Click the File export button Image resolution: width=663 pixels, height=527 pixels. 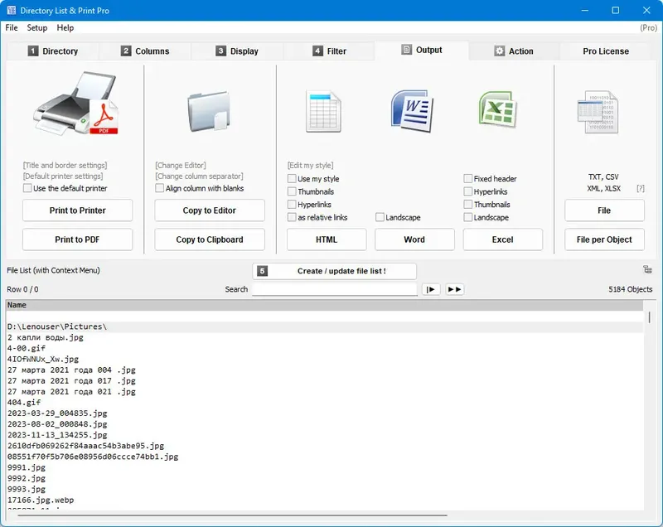point(604,210)
